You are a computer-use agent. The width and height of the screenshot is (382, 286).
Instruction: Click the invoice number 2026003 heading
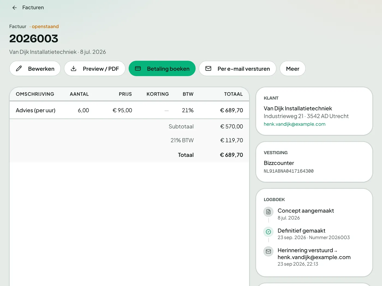34,38
